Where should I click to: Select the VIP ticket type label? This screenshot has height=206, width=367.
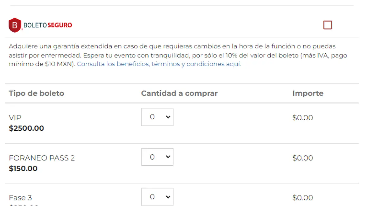click(15, 118)
